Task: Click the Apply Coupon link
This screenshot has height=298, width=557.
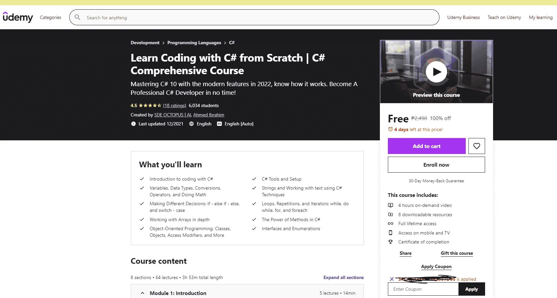Action: (436, 266)
